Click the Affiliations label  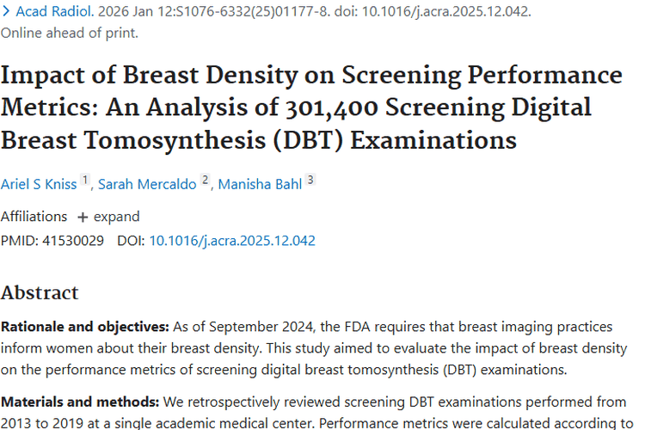coord(34,217)
